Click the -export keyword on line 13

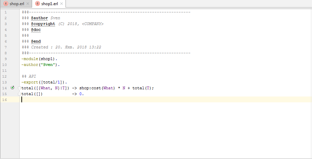click(x=30, y=82)
